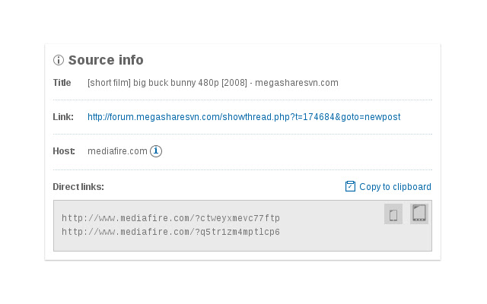The image size is (487, 304).
Task: Click the [short film] tag in the title
Action: coord(108,83)
